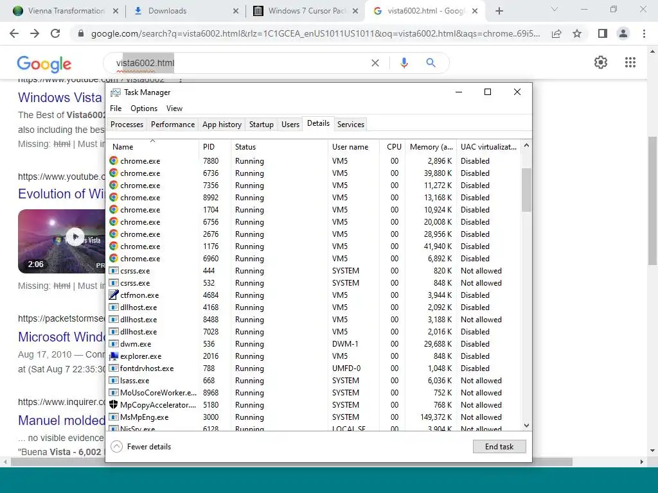Click the Google search query input field
The image size is (658, 493).
[242, 63]
